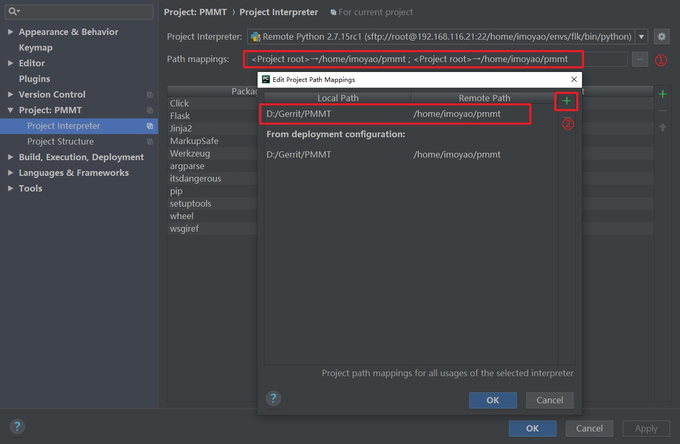Expand Appearance & Behavior section
Image resolution: width=680 pixels, height=444 pixels.
tap(10, 32)
